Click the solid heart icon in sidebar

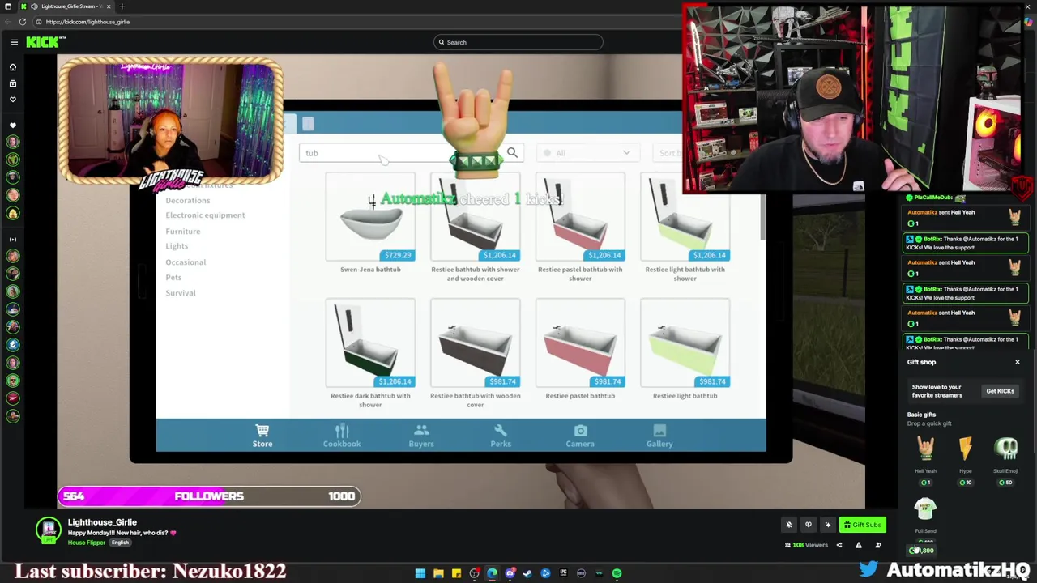[x=13, y=126]
